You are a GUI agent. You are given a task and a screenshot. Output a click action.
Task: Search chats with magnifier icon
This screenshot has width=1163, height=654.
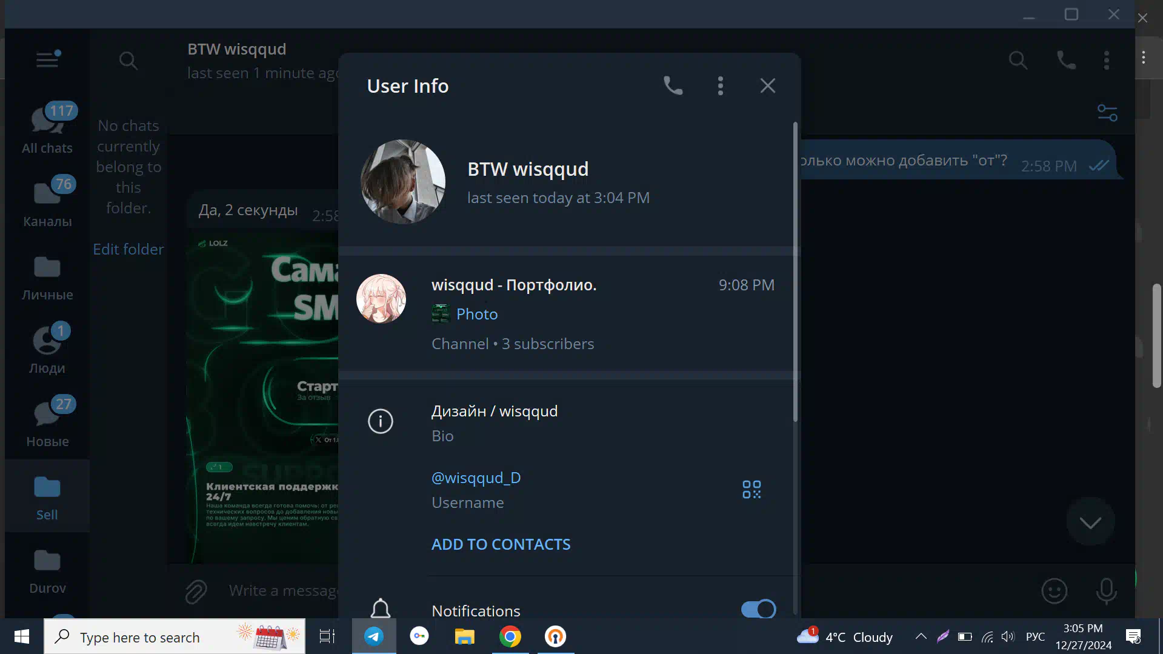pos(128,60)
